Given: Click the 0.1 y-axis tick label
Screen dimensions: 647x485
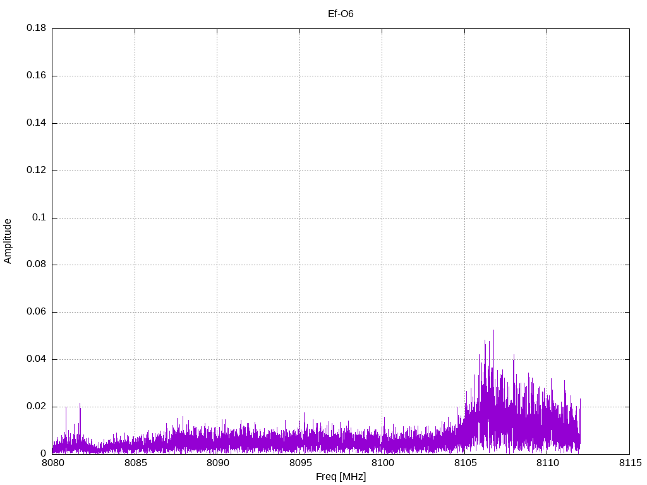Looking at the screenshot, I should [x=39, y=217].
